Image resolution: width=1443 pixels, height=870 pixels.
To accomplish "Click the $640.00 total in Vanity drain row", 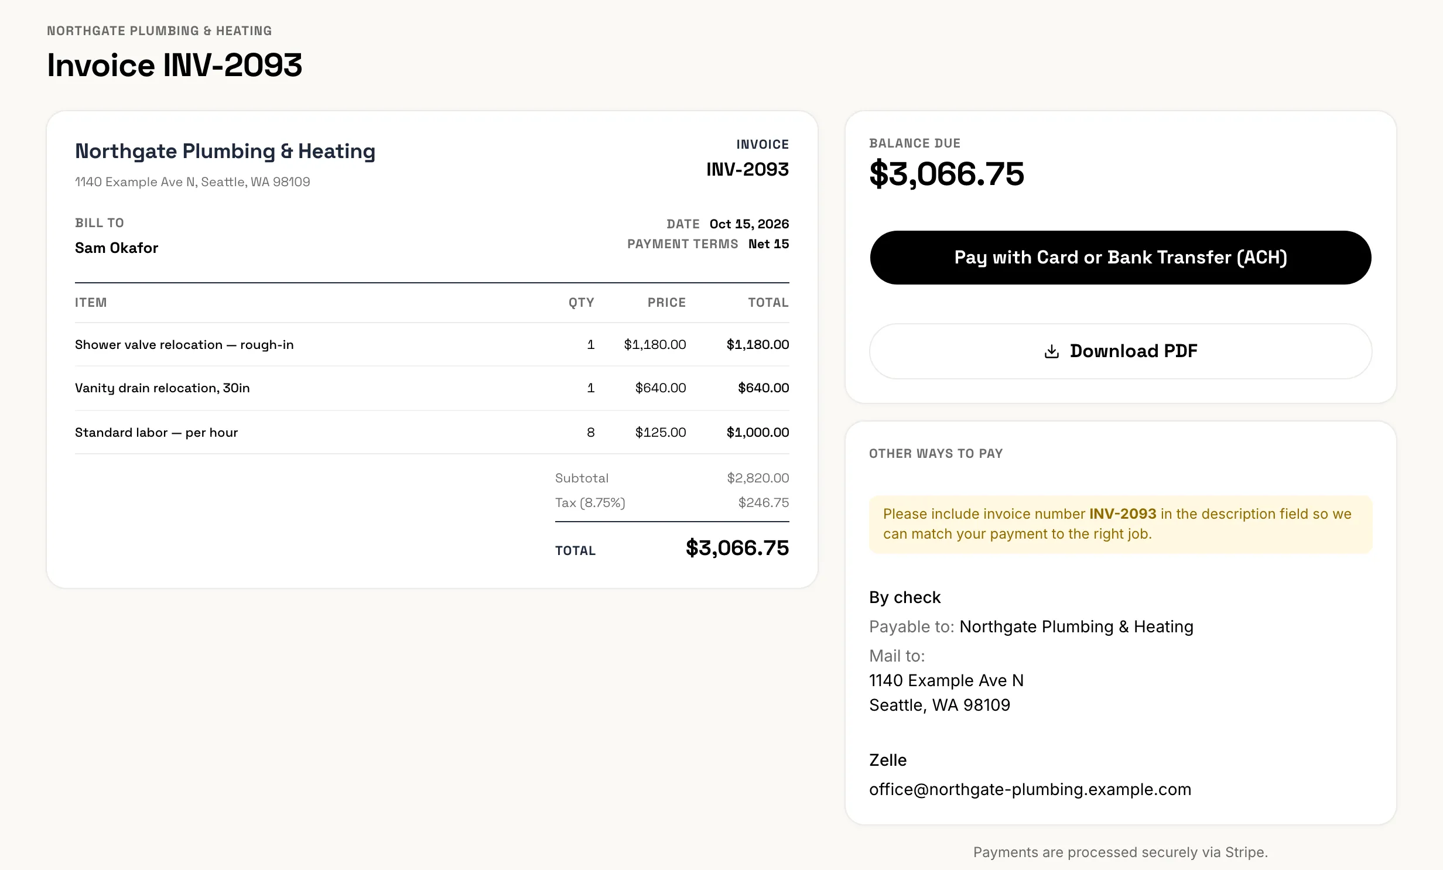I will [x=764, y=388].
